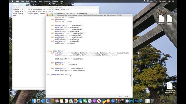Screen dimensions: 186x104
Task: Click the '>>>' prompt in Python Shell
Action: tap(14, 16)
